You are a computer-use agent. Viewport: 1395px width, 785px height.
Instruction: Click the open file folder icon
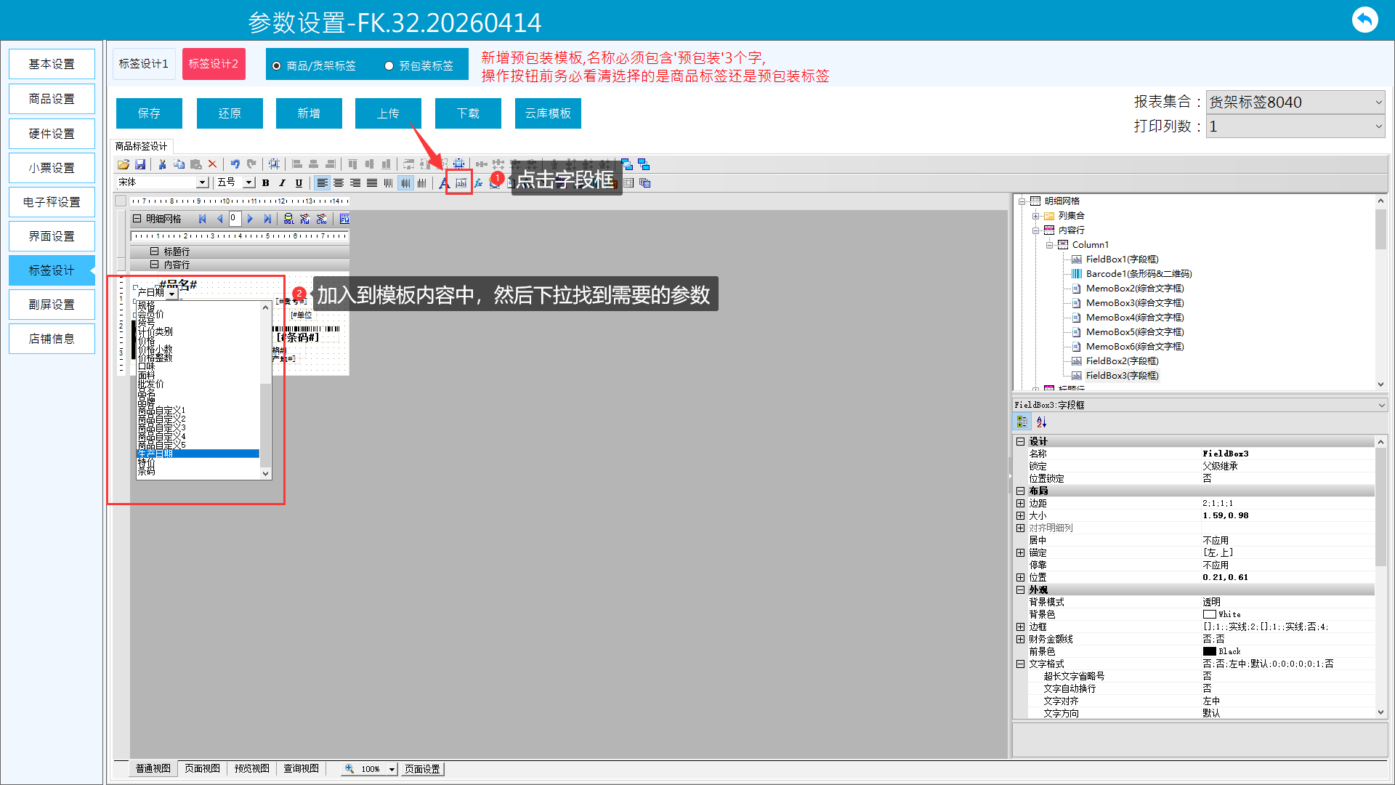[124, 165]
